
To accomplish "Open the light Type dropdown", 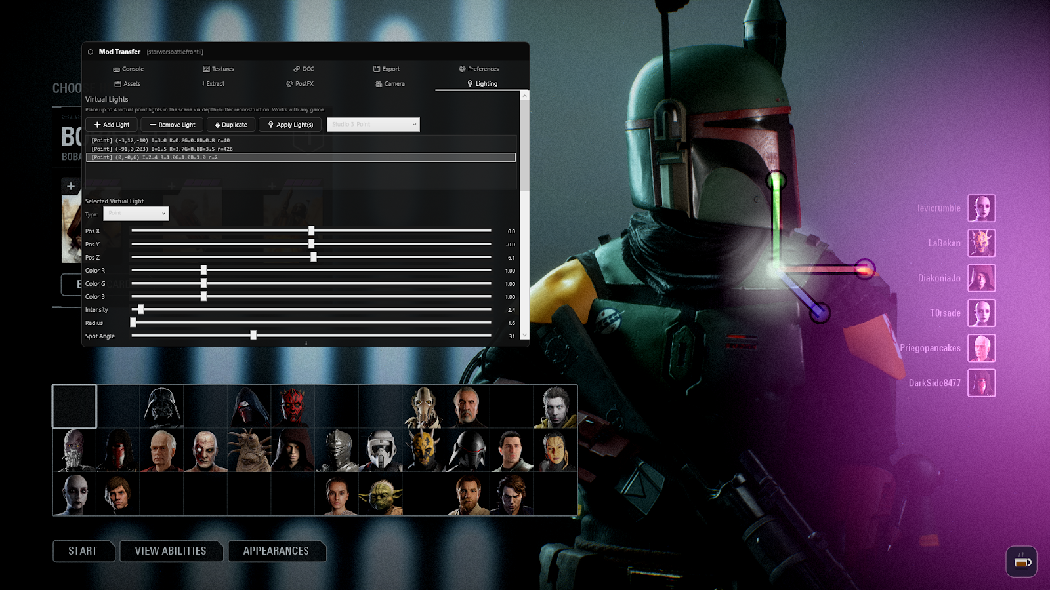I will click(x=136, y=214).
